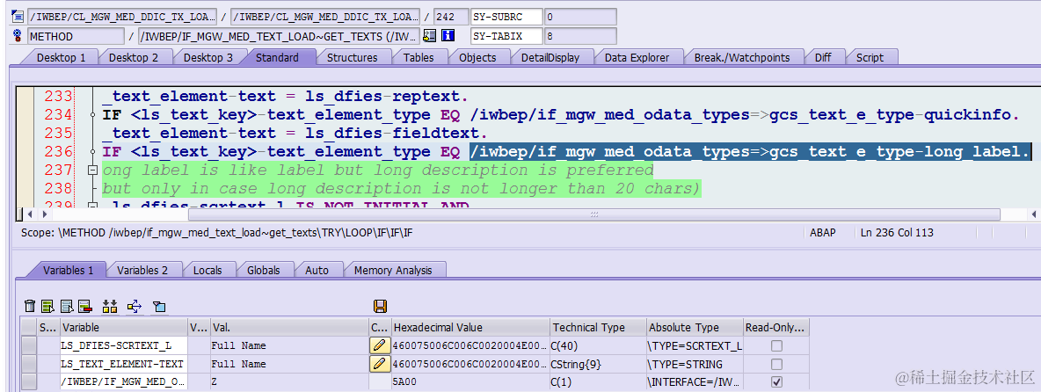
Task: Click pencil icon for LS_TEXT_ELEMENT-TEXT row
Action: click(379, 364)
